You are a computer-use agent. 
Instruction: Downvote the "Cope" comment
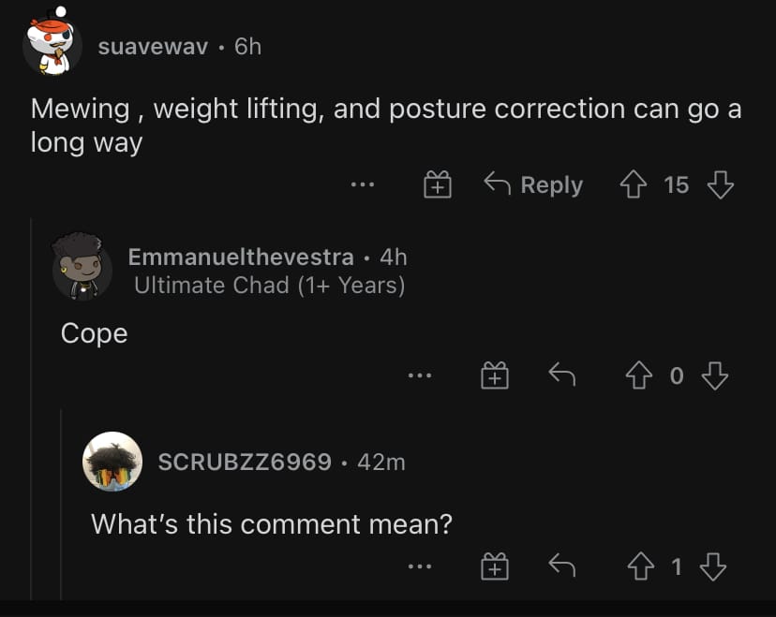[x=714, y=376]
